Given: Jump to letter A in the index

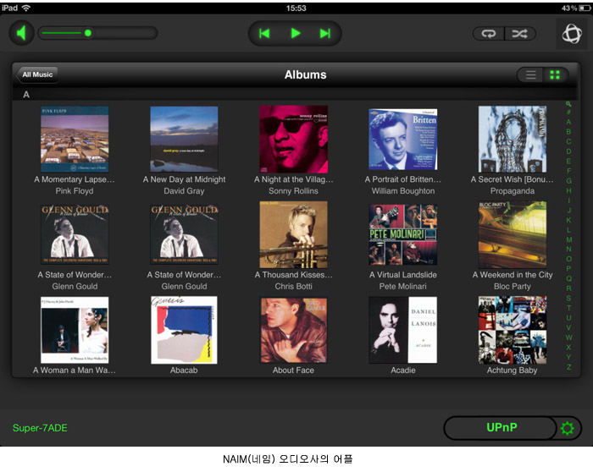Looking at the screenshot, I should 568,122.
